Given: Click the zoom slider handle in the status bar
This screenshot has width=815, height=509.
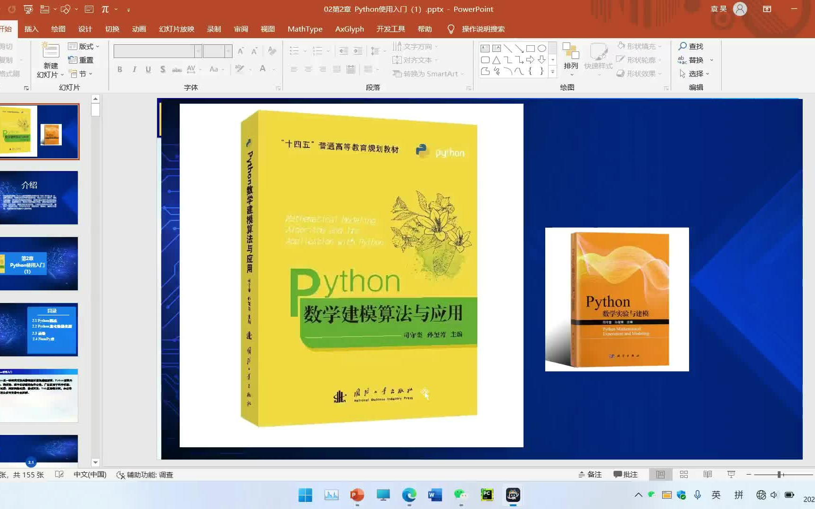Looking at the screenshot, I should [x=779, y=475].
